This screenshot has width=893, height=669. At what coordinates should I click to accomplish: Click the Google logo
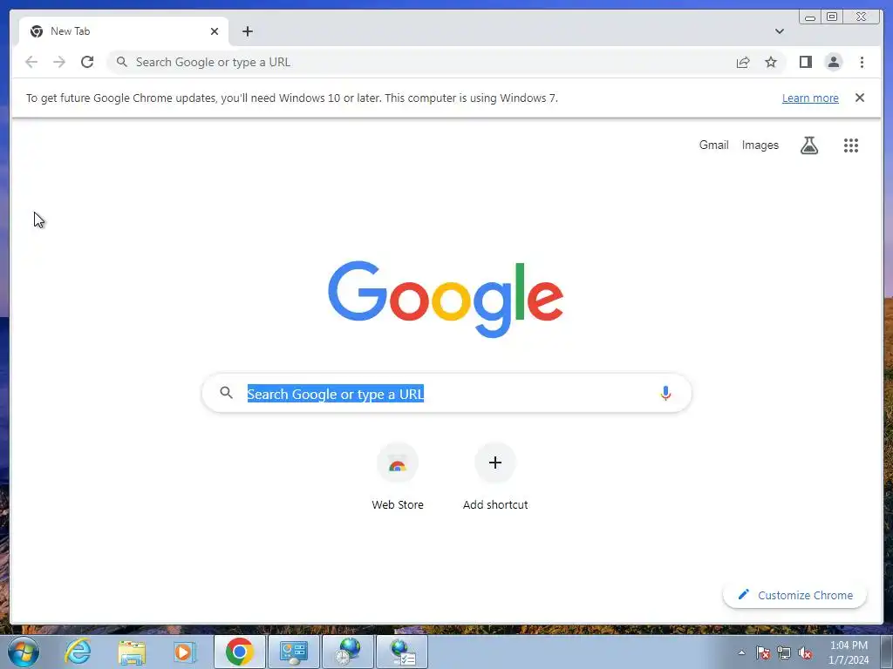pos(446,300)
